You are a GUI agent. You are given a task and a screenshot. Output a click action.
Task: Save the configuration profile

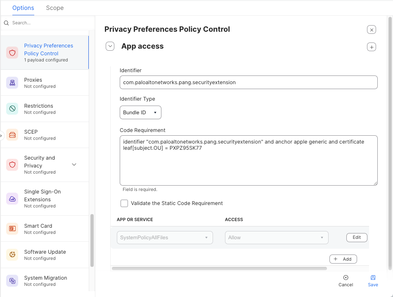pyautogui.click(x=373, y=280)
